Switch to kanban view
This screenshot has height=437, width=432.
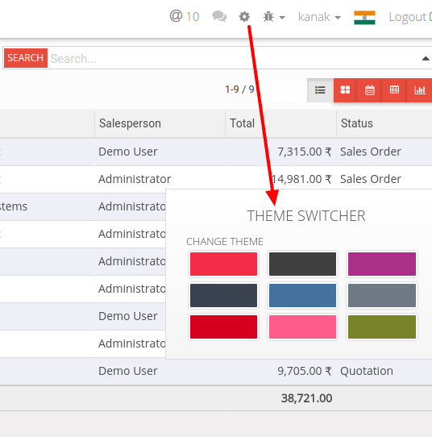(x=345, y=90)
